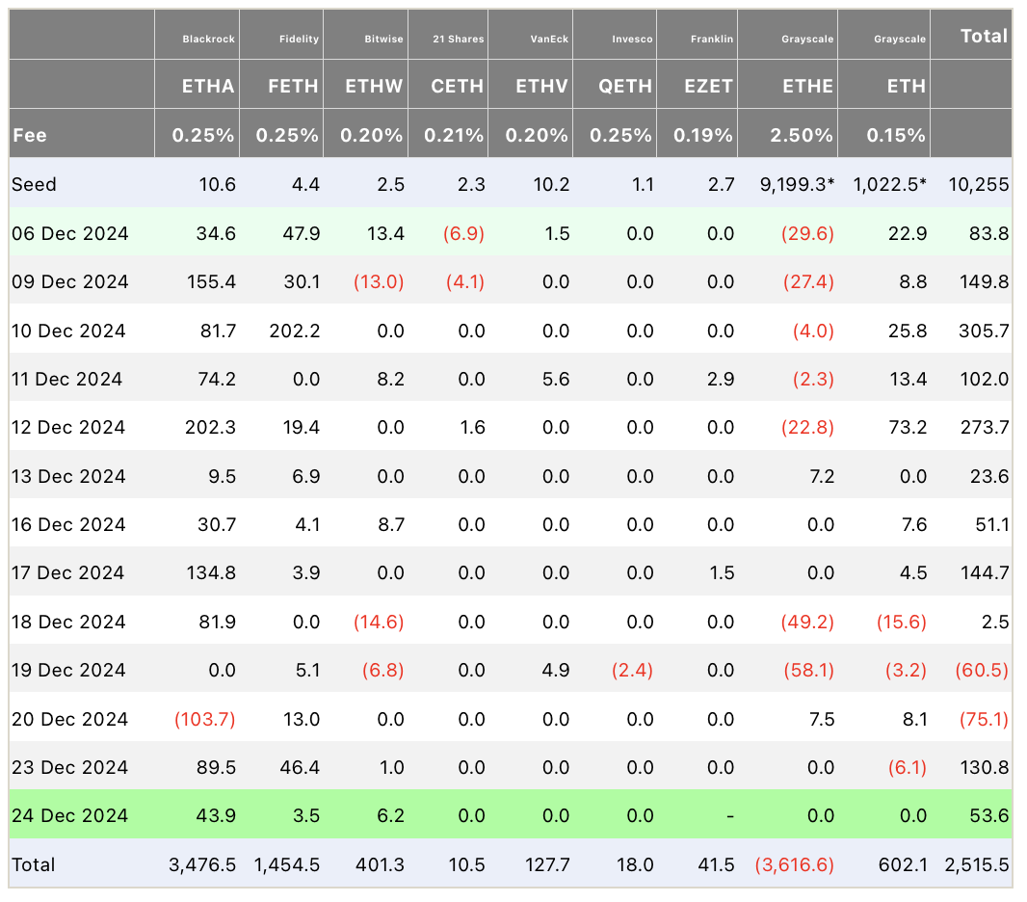
Task: Click the 13 Dec 2024 date
Action: pyautogui.click(x=68, y=476)
